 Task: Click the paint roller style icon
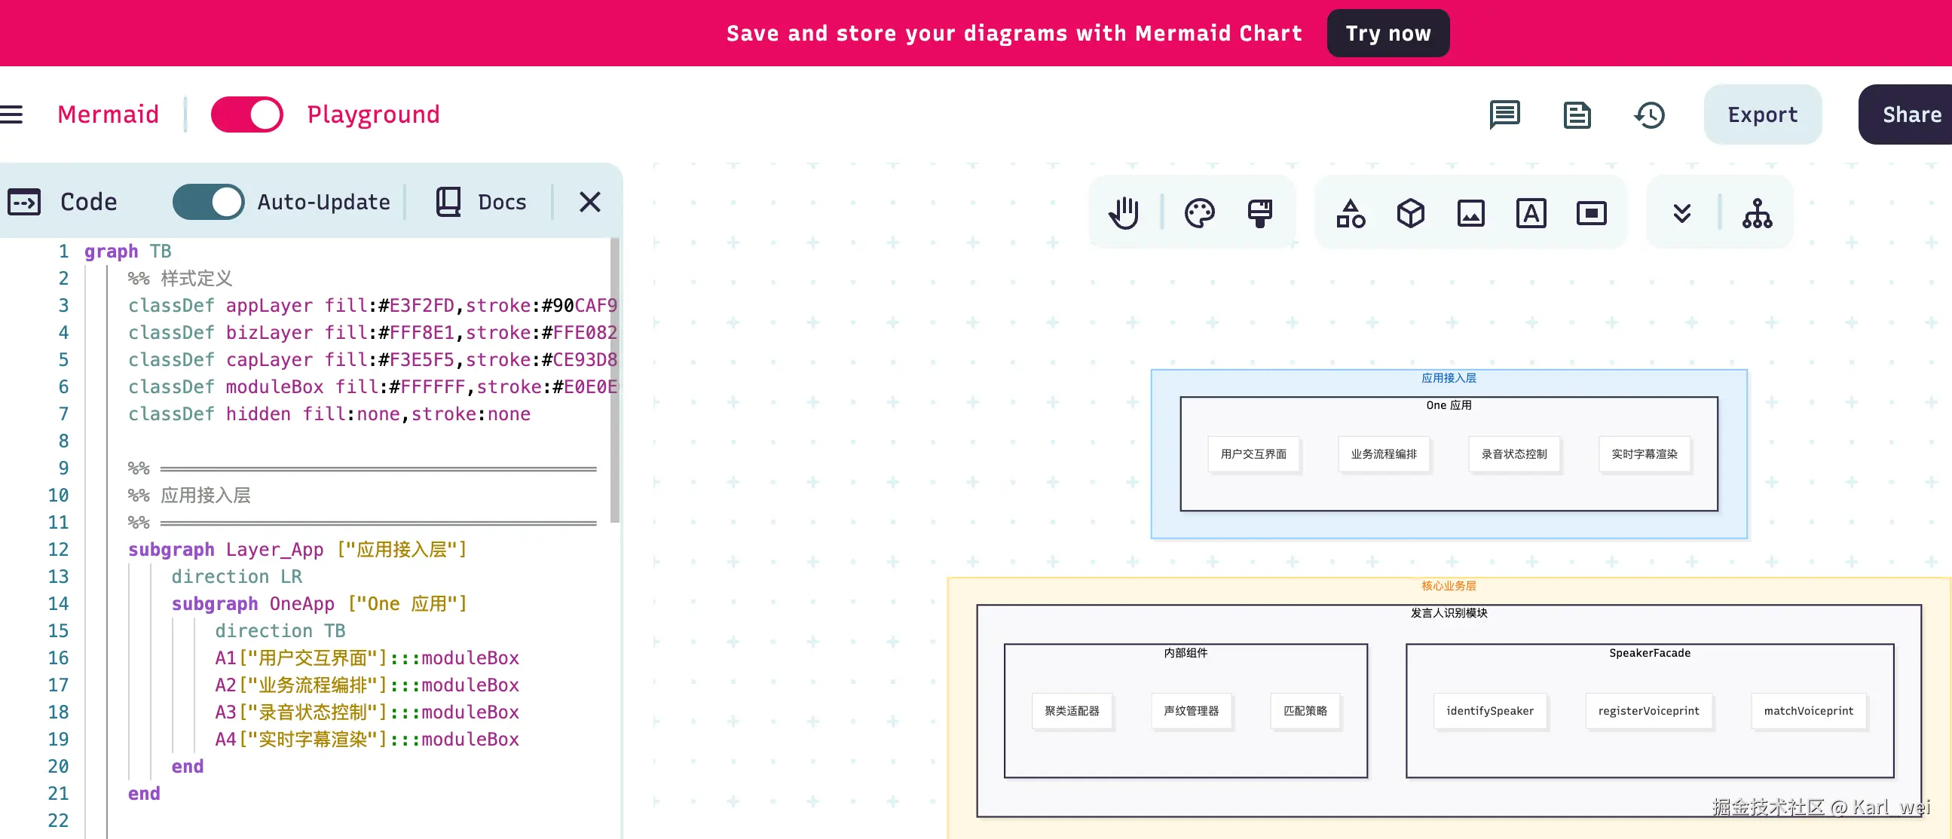click(x=1259, y=213)
